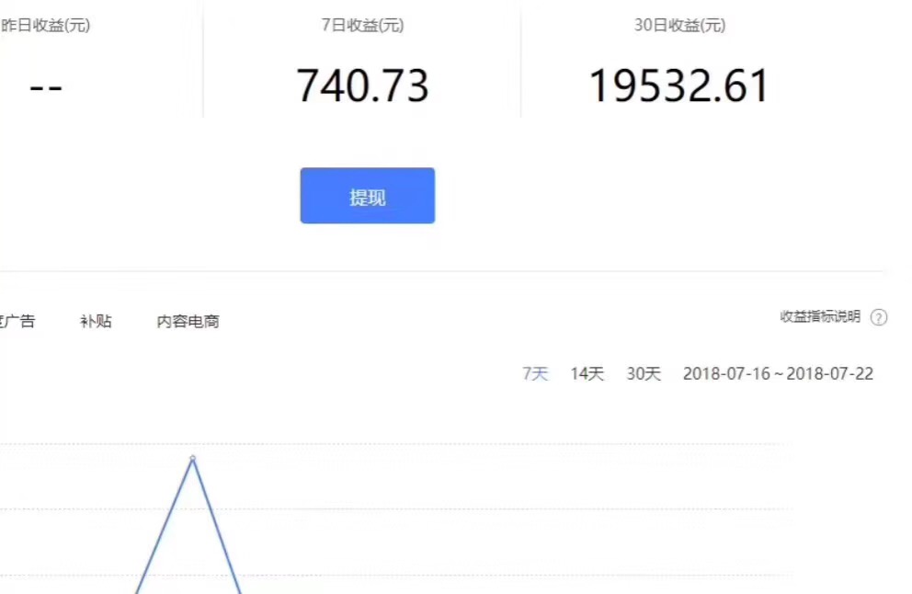
Task: Switch to the 补贴 tab
Action: 96,321
